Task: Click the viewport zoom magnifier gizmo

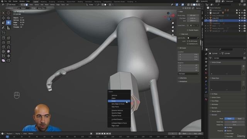Action: pyautogui.click(x=173, y=23)
